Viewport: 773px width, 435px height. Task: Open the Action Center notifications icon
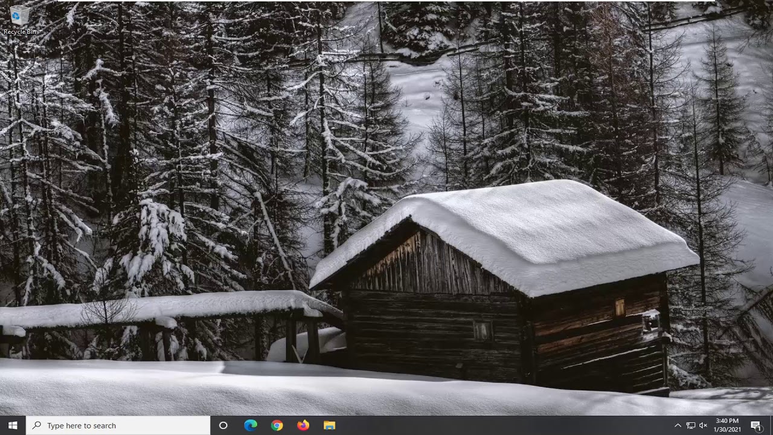click(x=755, y=425)
